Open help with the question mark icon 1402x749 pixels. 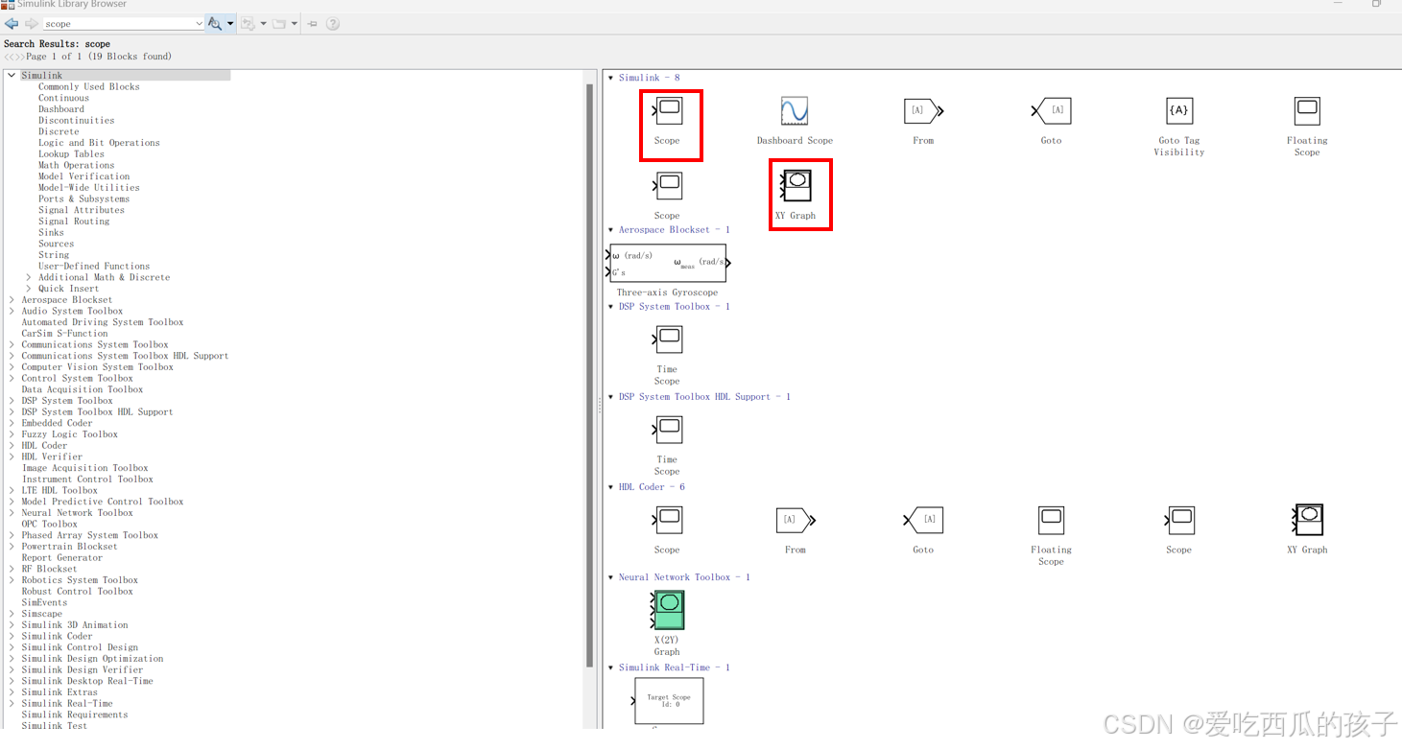pyautogui.click(x=333, y=23)
